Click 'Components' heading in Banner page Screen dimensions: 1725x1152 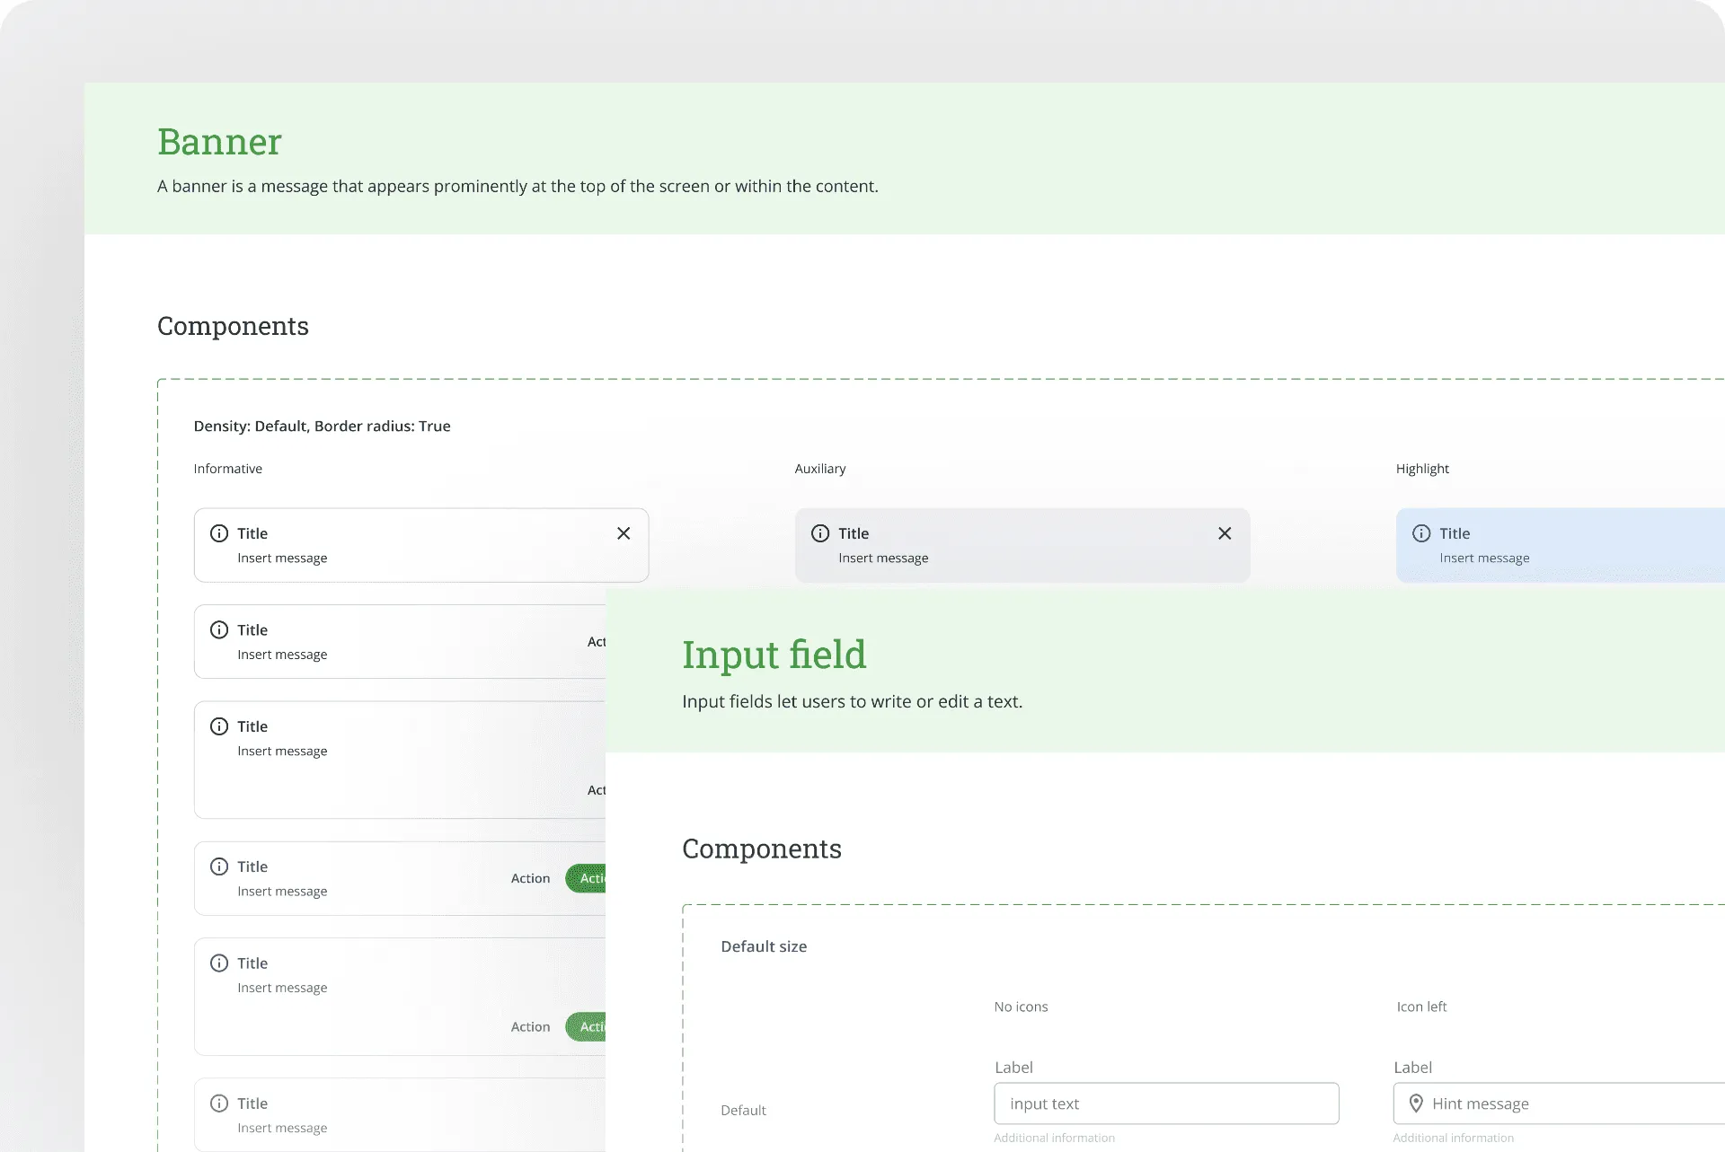[x=233, y=326]
